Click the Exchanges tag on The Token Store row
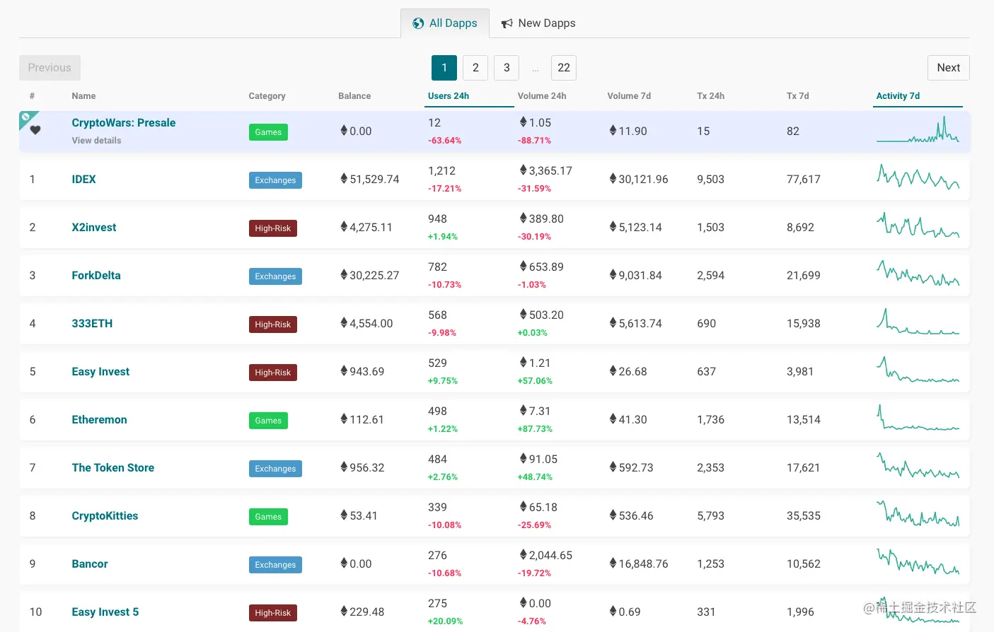Image resolution: width=994 pixels, height=632 pixels. pyautogui.click(x=275, y=469)
